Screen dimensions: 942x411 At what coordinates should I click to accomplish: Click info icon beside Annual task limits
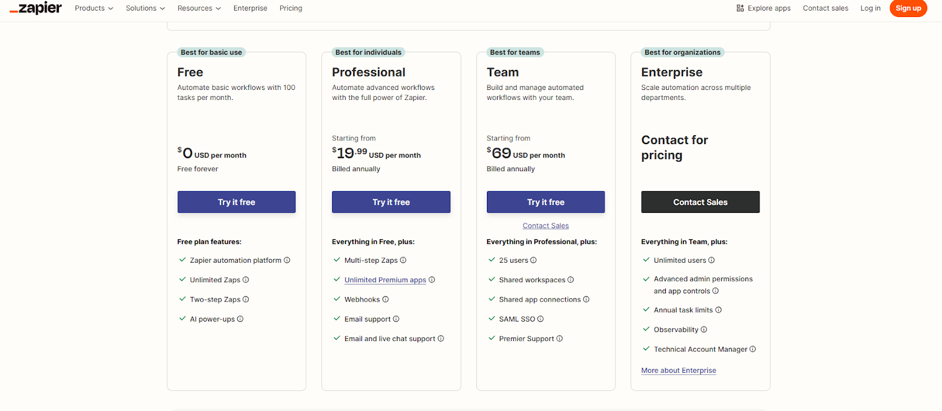(x=718, y=310)
